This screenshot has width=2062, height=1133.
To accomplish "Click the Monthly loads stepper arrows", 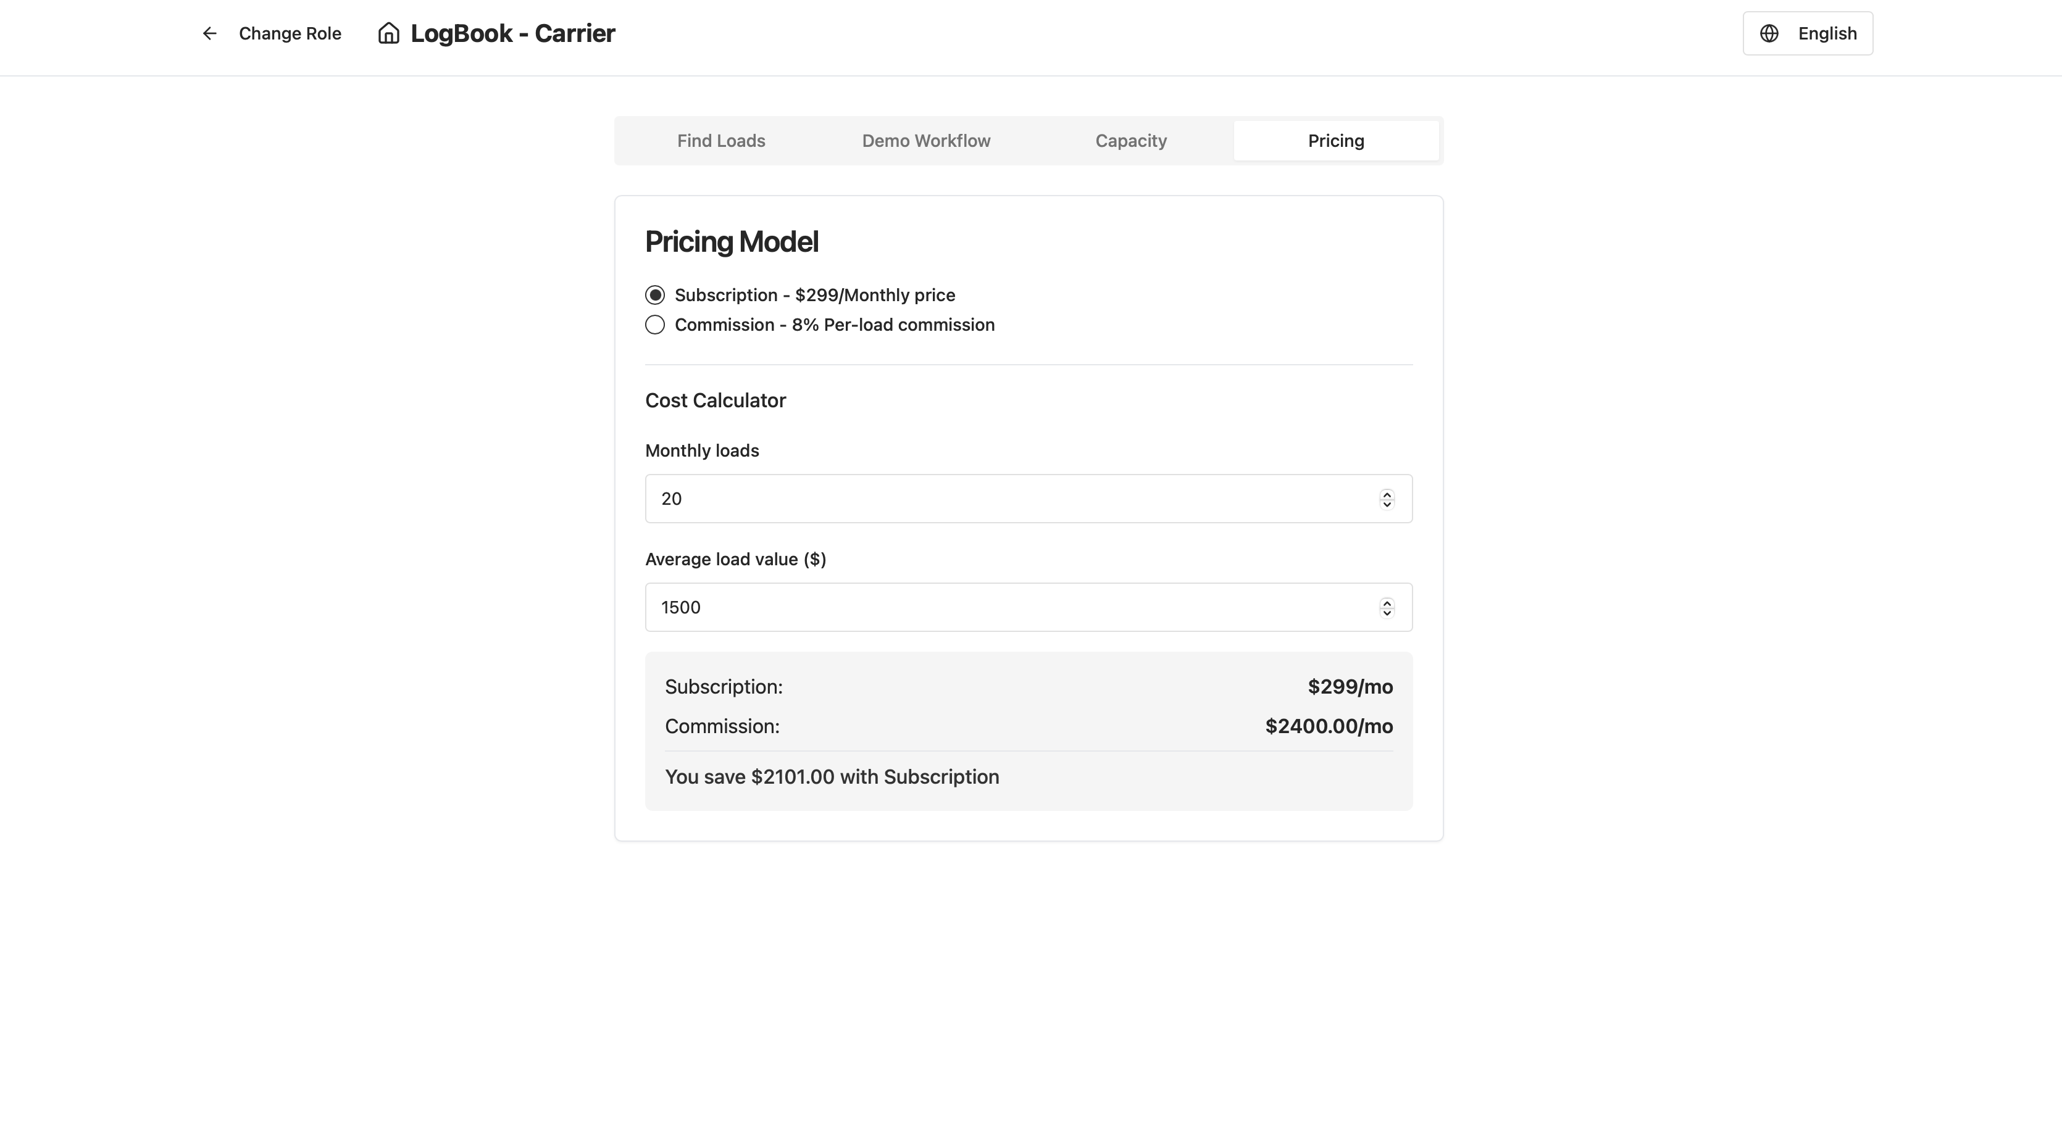I will pos(1387,499).
